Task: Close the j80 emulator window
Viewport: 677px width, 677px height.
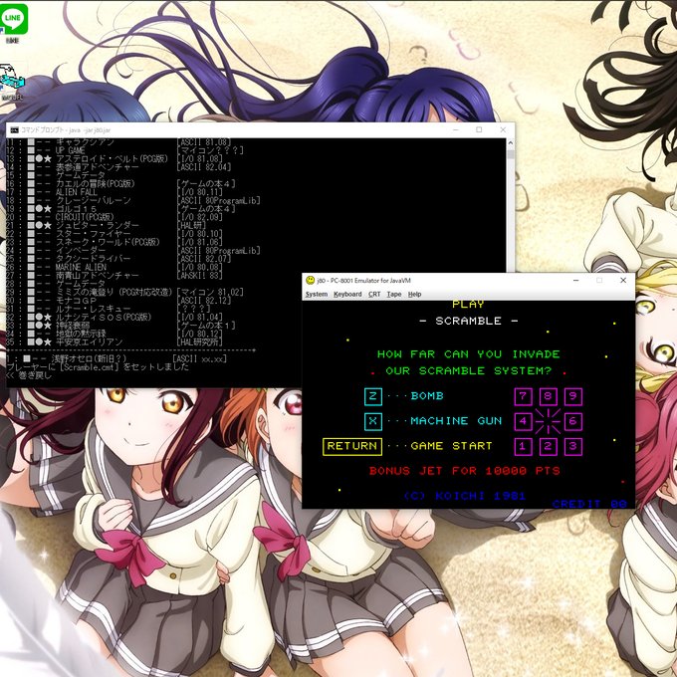Action: [x=623, y=280]
